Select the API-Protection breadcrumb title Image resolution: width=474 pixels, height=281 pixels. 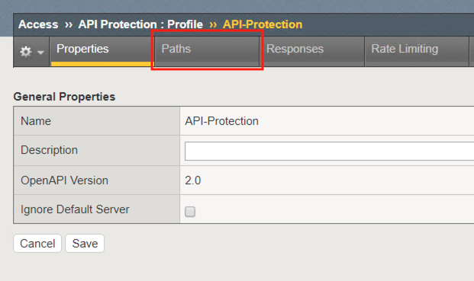click(x=263, y=24)
